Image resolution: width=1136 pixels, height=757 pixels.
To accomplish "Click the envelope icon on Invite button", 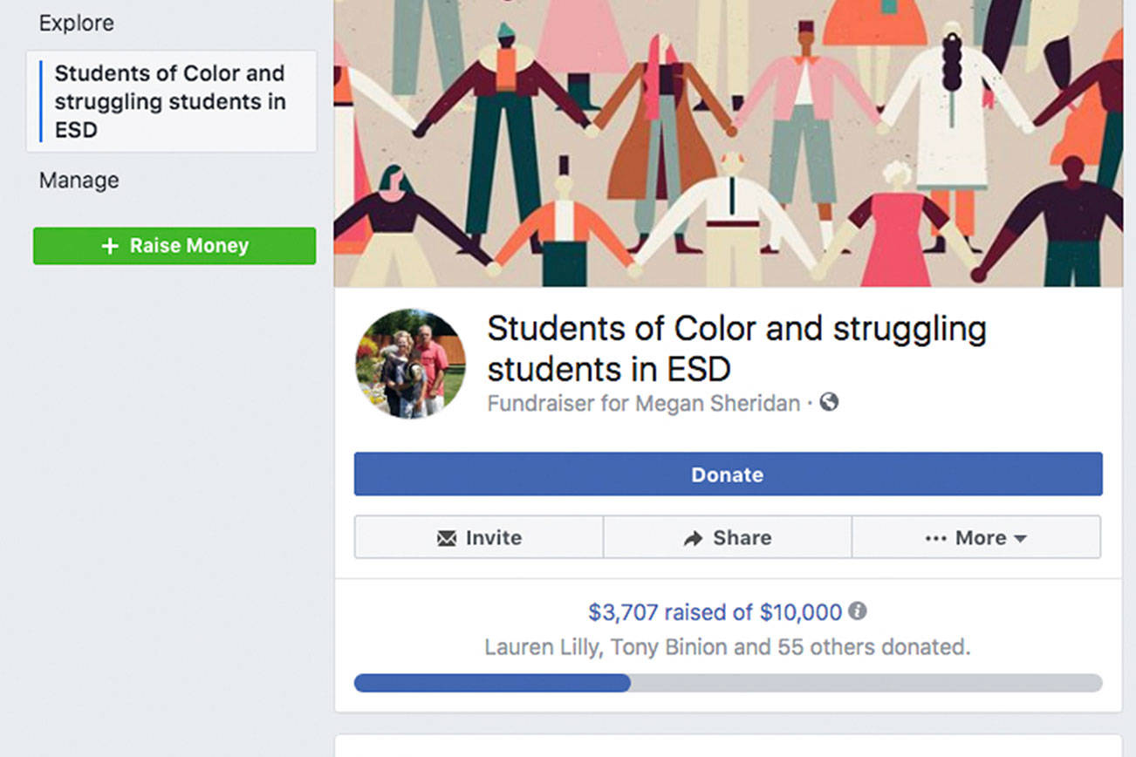I will 447,538.
